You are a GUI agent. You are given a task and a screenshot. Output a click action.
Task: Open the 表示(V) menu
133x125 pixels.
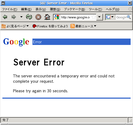pos(41,9)
